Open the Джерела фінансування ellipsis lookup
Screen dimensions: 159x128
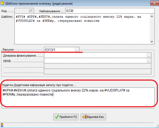149,56
